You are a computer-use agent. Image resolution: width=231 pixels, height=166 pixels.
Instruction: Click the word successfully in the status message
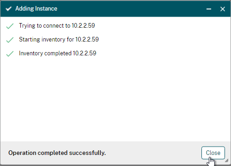(87, 153)
